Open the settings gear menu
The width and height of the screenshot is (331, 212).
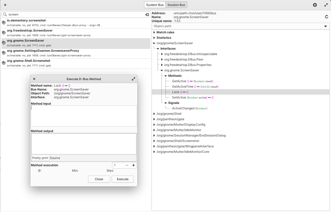pos(315,5)
